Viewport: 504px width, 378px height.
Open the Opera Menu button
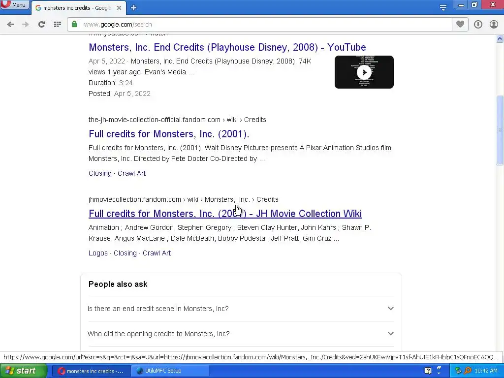click(x=14, y=5)
